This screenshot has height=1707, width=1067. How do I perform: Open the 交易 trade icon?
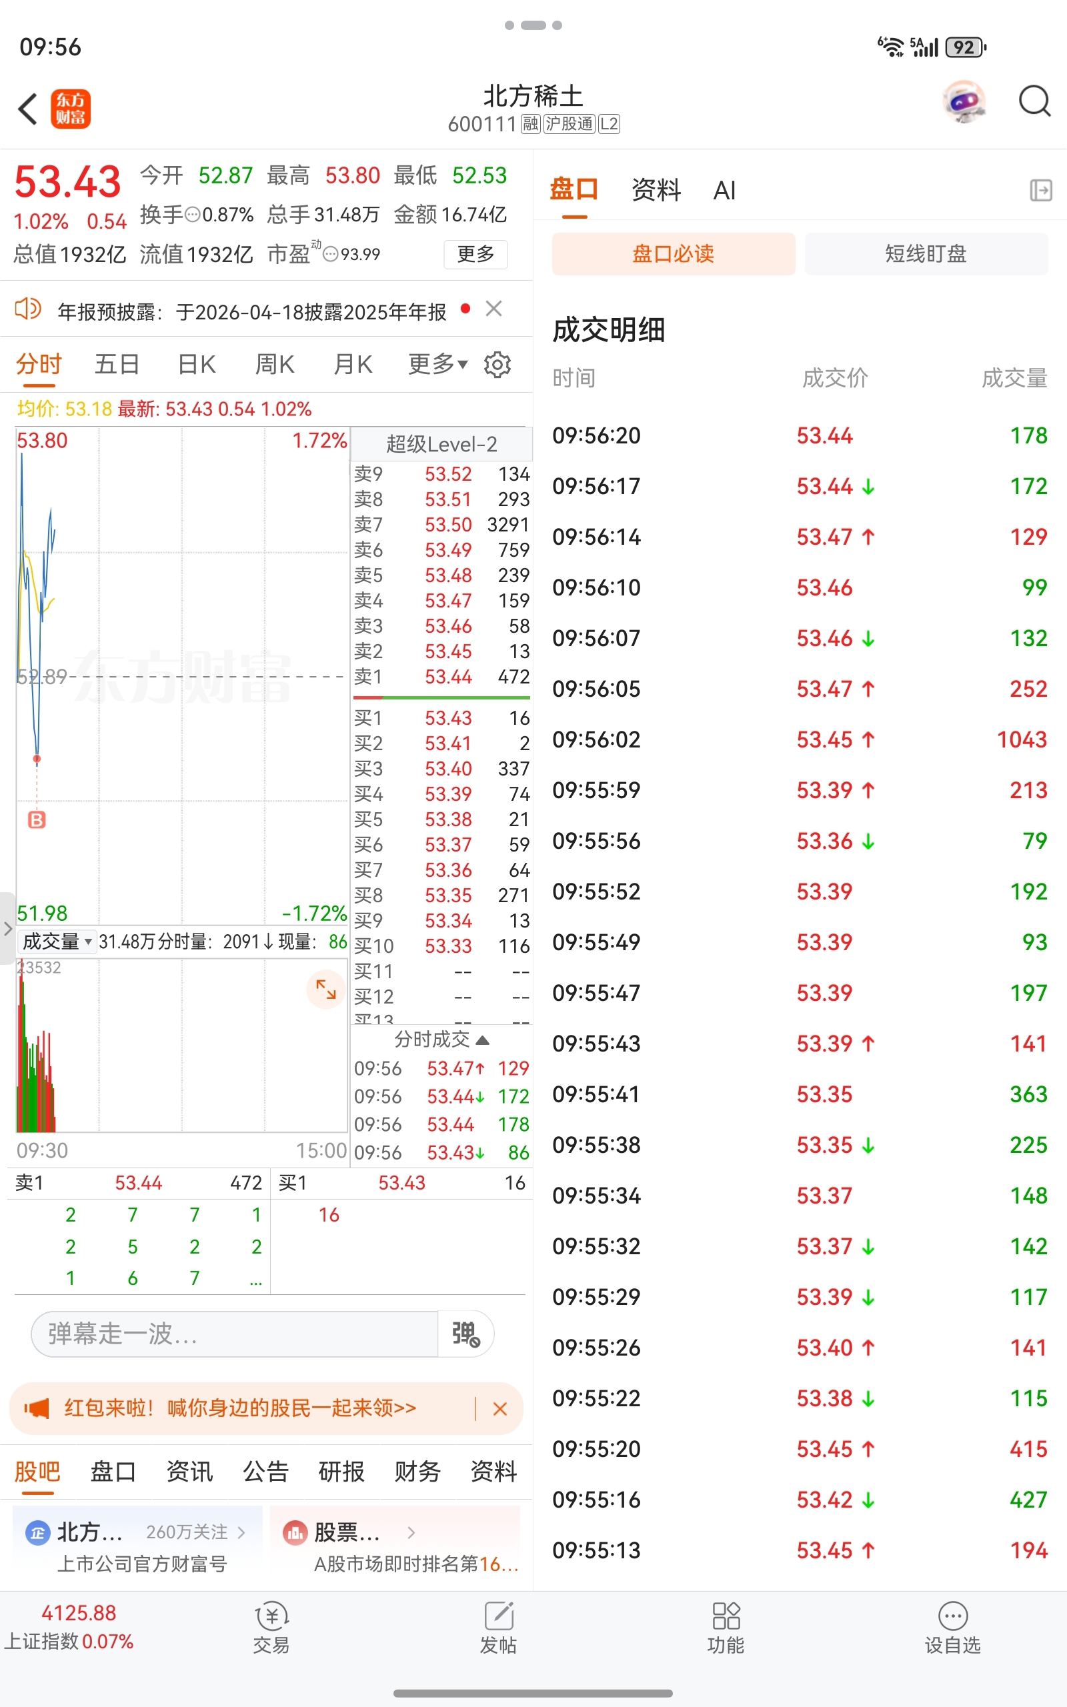[271, 1628]
